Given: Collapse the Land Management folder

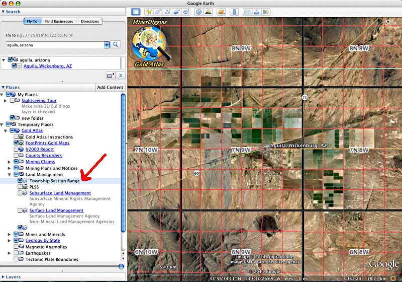Looking at the screenshot, I should 9,174.
